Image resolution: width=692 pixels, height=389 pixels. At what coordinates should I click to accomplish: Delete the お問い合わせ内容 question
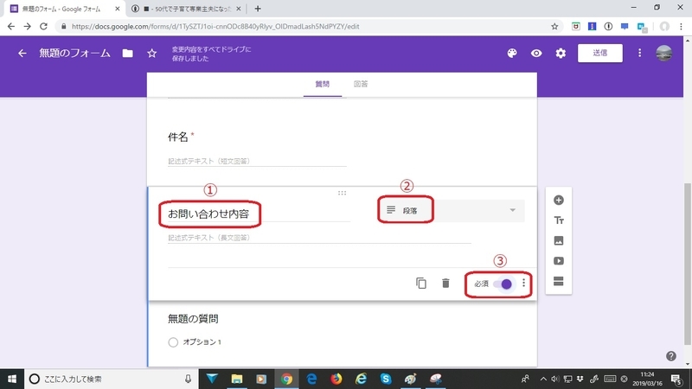[445, 284]
